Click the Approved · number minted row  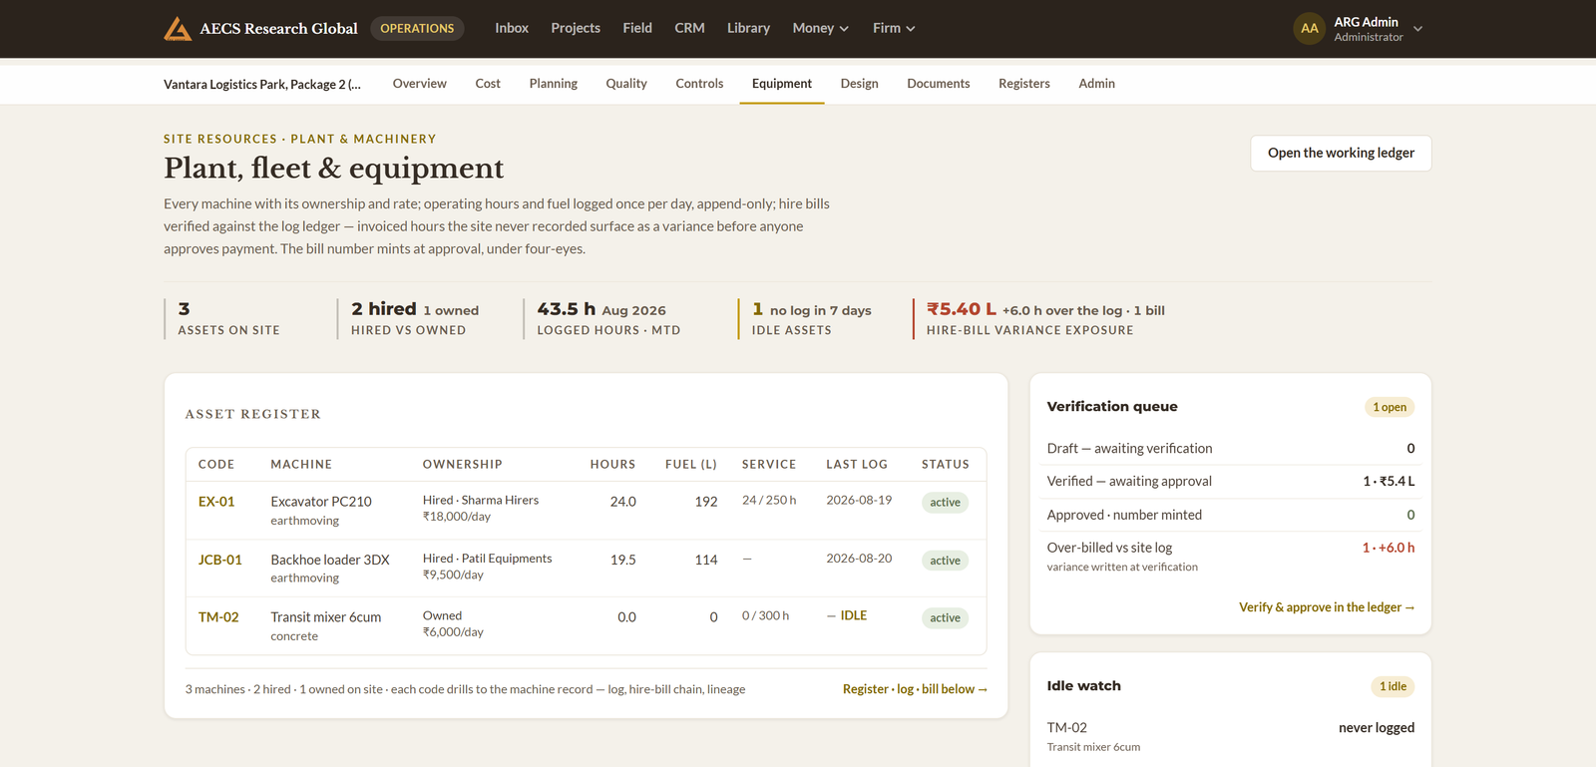click(x=1231, y=515)
